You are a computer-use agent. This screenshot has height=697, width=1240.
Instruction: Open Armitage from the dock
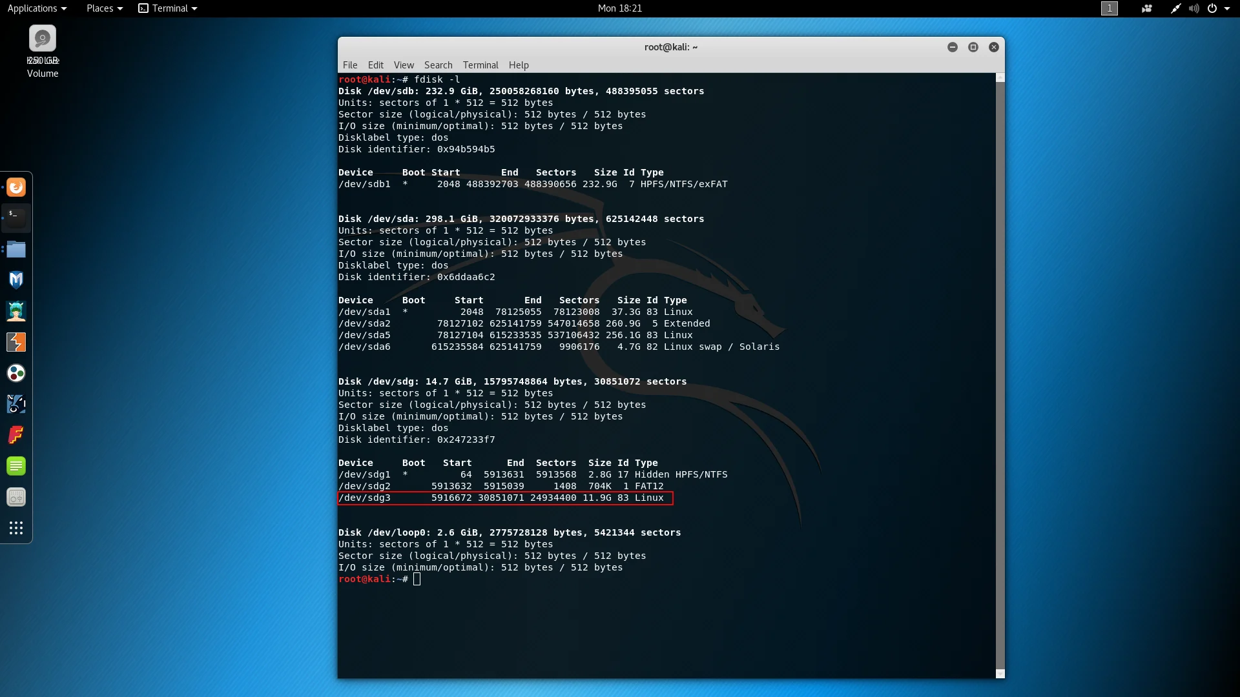pyautogui.click(x=16, y=311)
